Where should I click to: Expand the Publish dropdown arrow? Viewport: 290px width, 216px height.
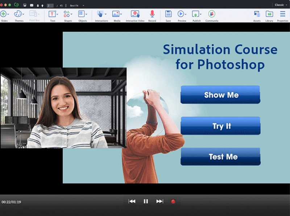[x=200, y=14]
